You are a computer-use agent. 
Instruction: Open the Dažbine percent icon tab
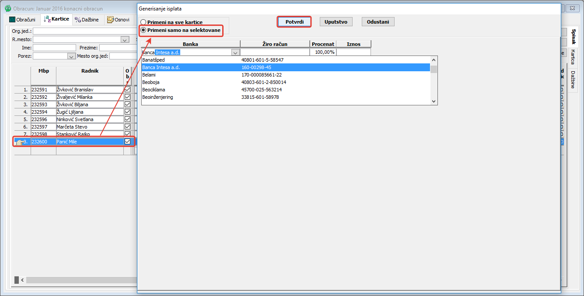[87, 20]
